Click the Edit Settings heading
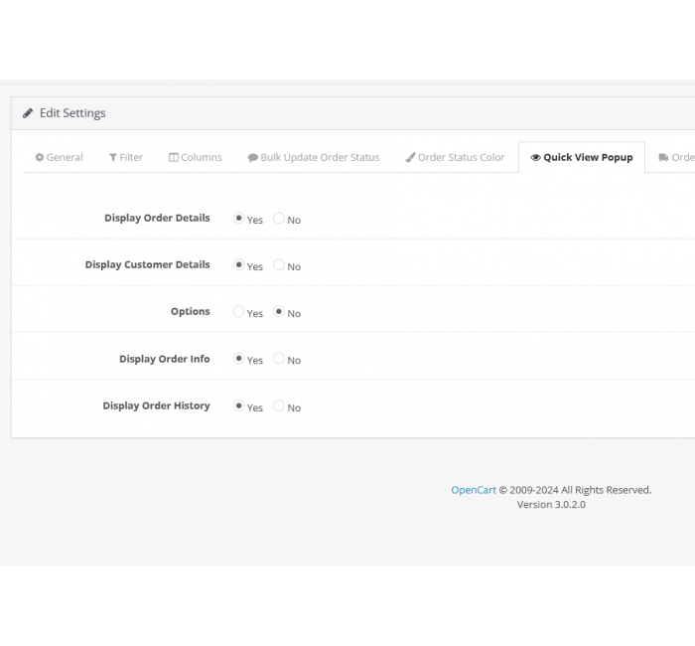Viewport: 695px width, 646px height. (x=72, y=113)
